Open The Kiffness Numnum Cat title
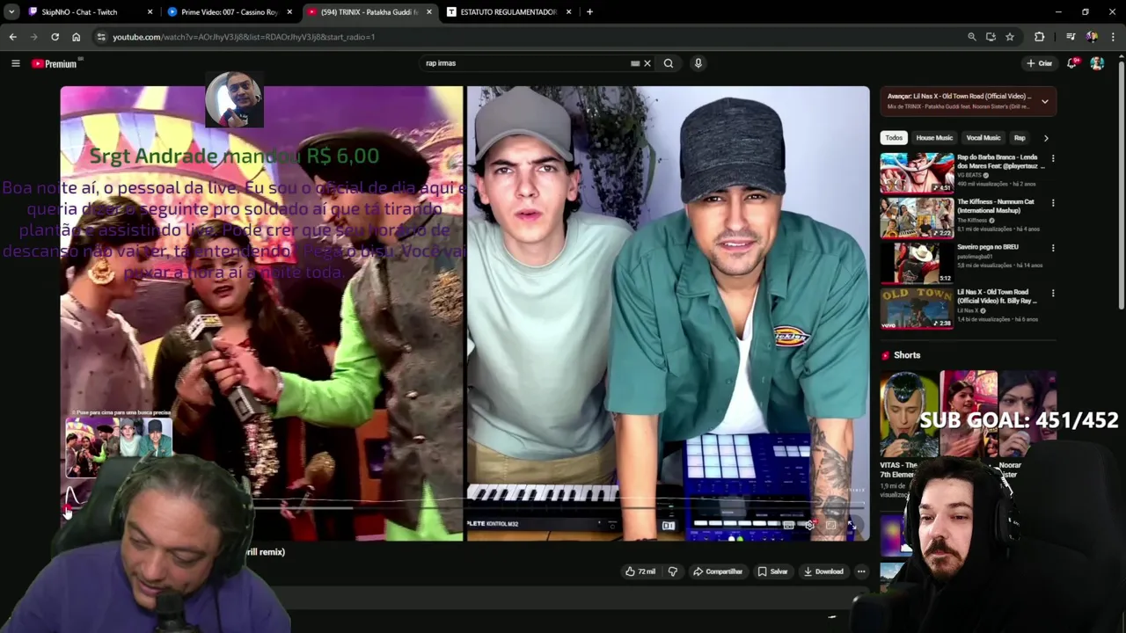 [x=996, y=206]
